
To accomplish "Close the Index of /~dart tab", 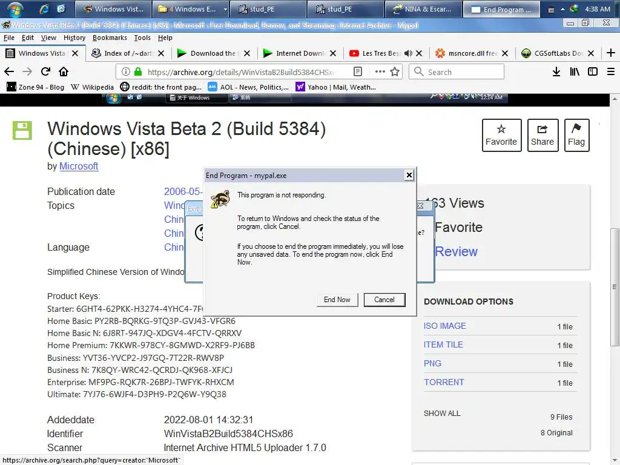I will click(x=161, y=53).
